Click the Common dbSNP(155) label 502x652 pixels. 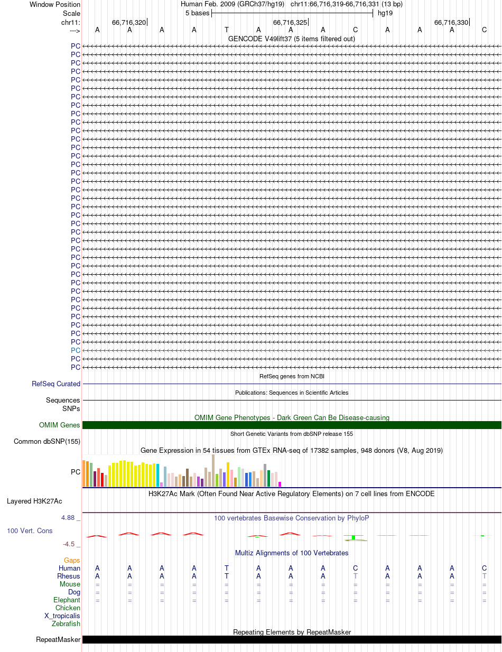pyautogui.click(x=47, y=442)
